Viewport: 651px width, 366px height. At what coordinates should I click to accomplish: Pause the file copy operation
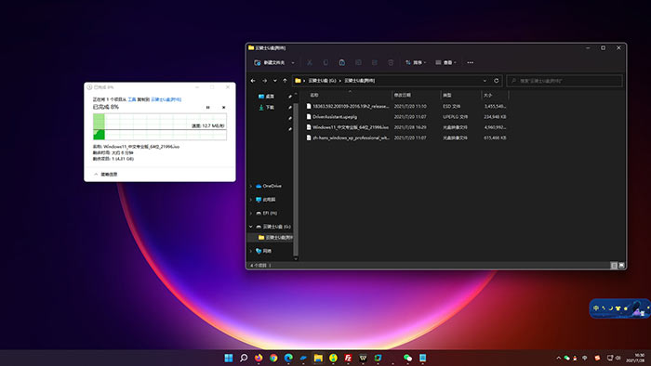[x=208, y=108]
